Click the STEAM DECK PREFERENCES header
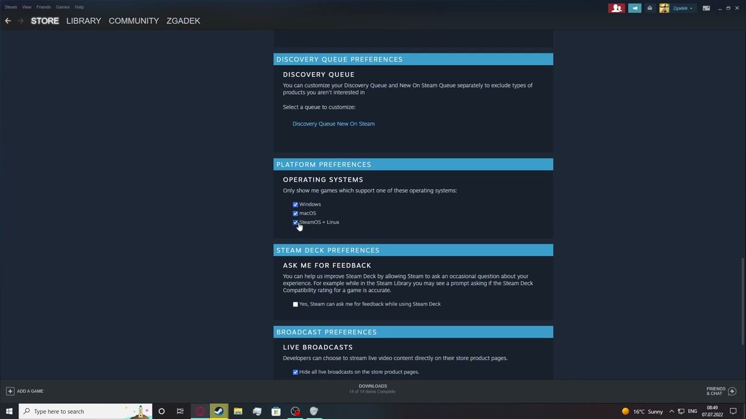The width and height of the screenshot is (746, 419). click(413, 250)
